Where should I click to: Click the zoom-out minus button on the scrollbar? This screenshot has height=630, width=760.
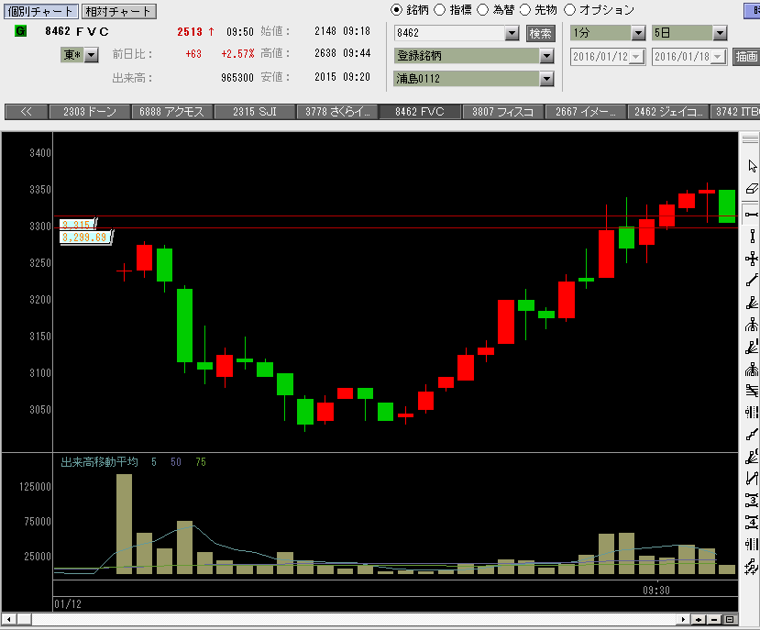click(713, 619)
